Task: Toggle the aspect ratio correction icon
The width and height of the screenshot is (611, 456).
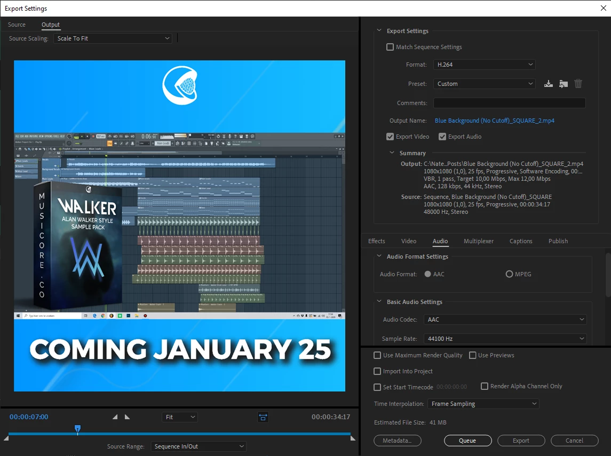Action: pos(263,417)
